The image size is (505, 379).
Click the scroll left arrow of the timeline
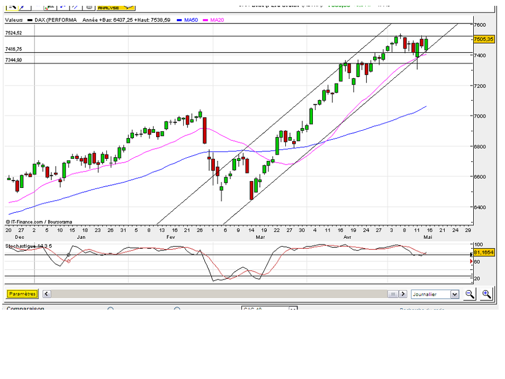(47, 294)
